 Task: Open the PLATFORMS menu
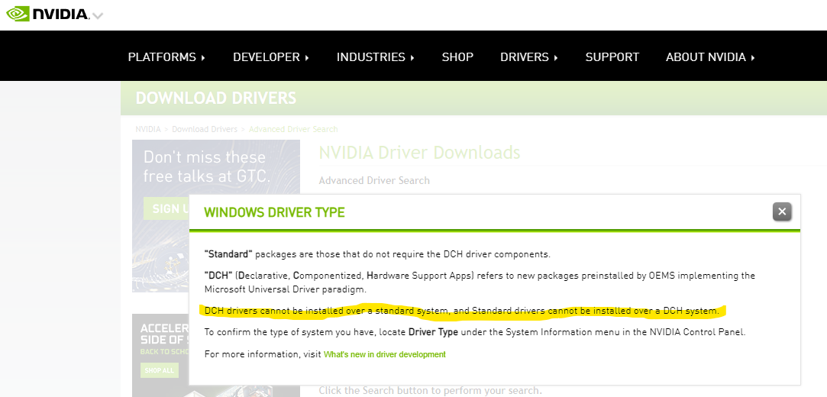(166, 57)
